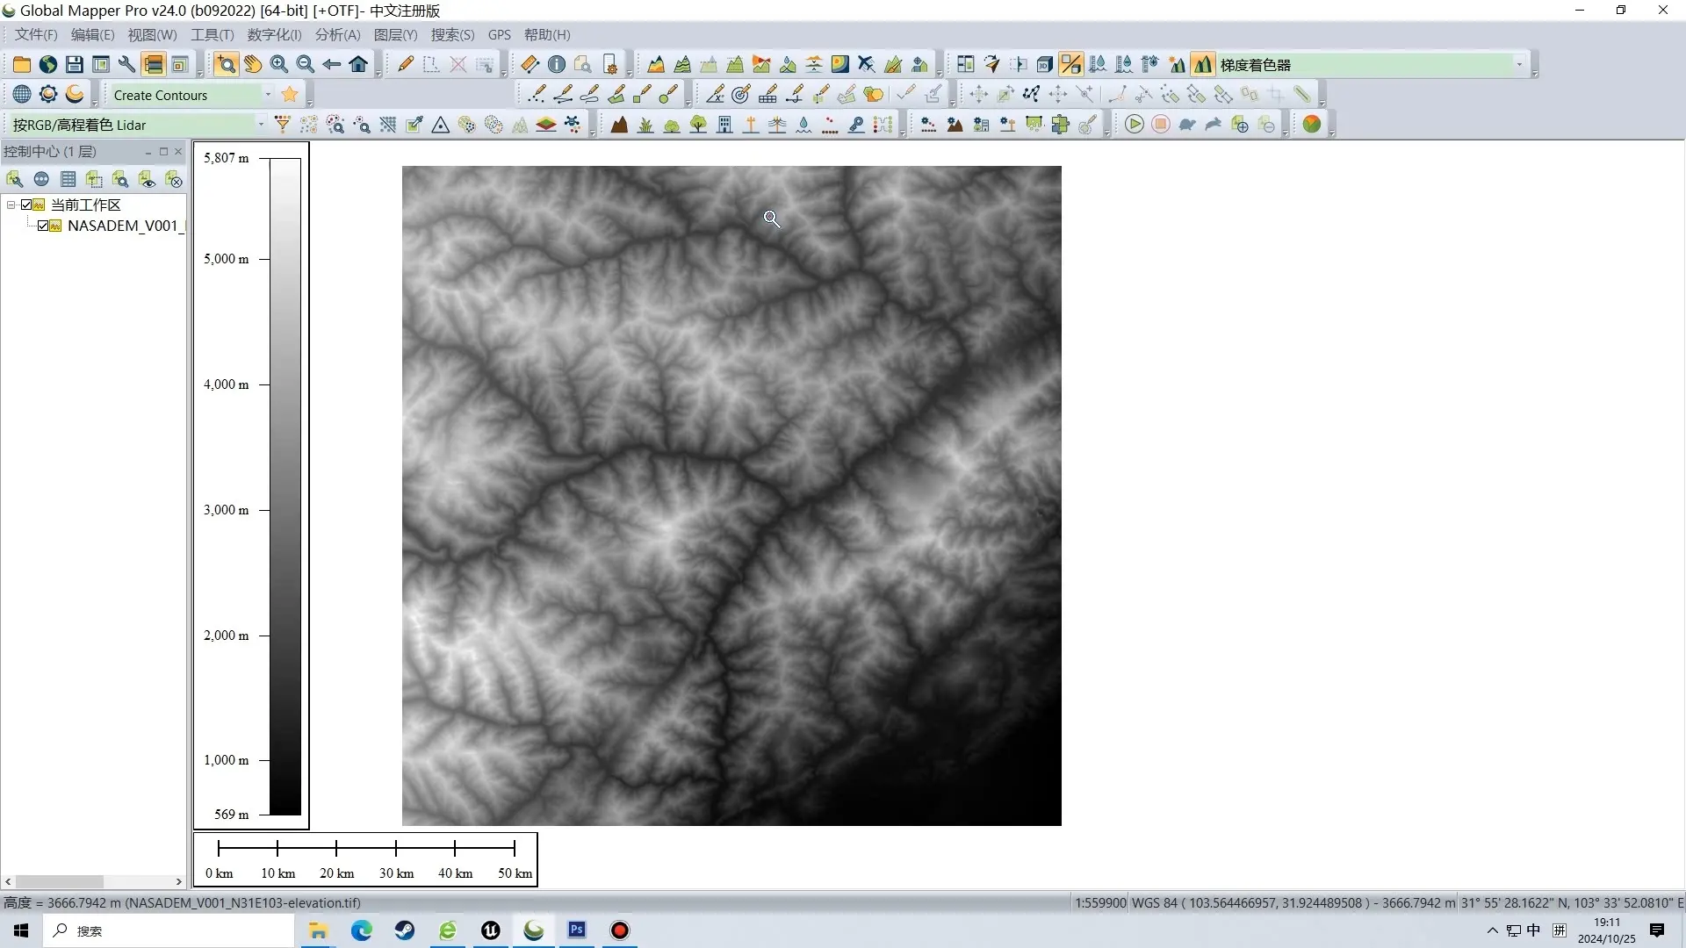The height and width of the screenshot is (948, 1686).
Task: Click the sun and moon icon
Action: coord(75,94)
